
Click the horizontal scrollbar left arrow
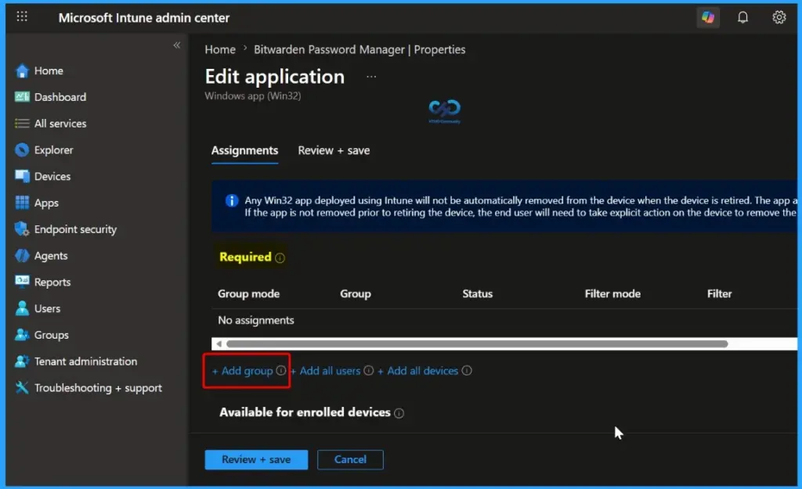tap(219, 344)
